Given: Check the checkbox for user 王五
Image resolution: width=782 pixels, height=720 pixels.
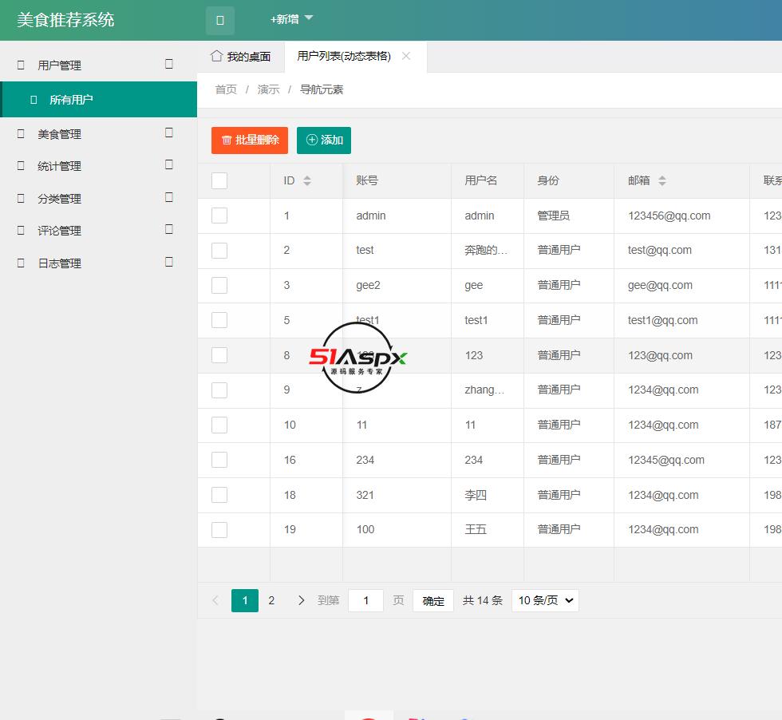Looking at the screenshot, I should click(x=219, y=529).
